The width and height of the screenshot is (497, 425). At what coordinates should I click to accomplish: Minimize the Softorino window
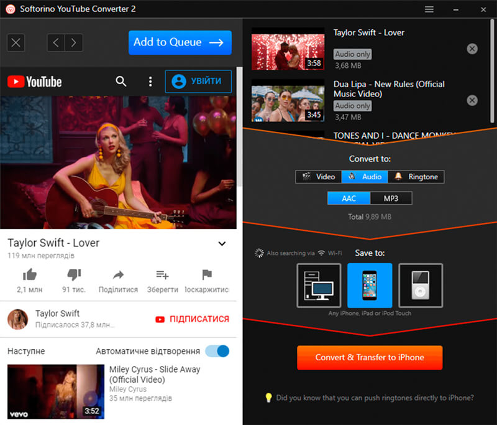click(456, 9)
